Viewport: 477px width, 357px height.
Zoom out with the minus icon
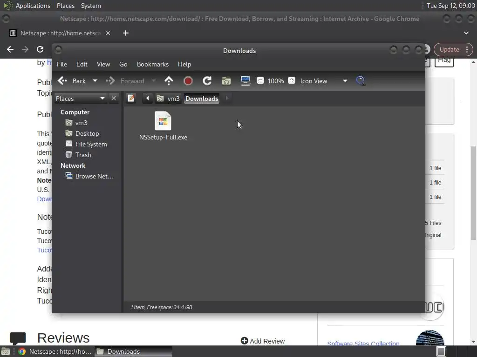(x=260, y=81)
